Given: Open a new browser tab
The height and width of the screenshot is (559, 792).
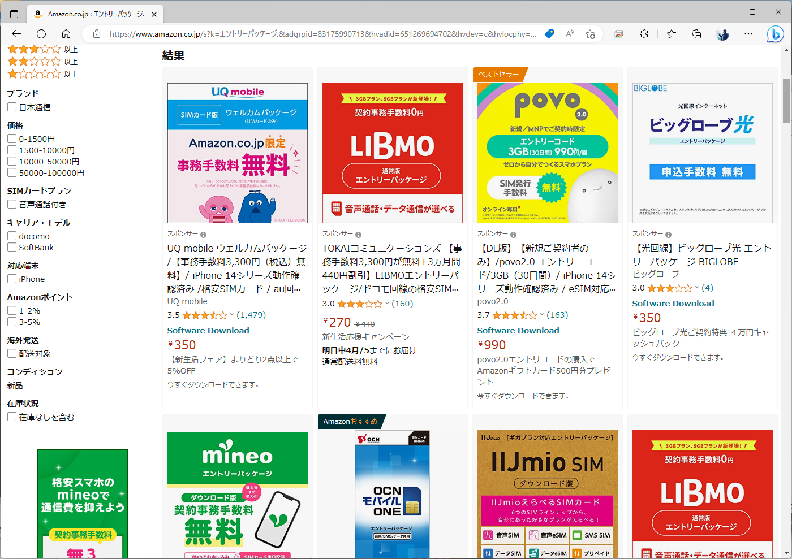Looking at the screenshot, I should [x=173, y=14].
